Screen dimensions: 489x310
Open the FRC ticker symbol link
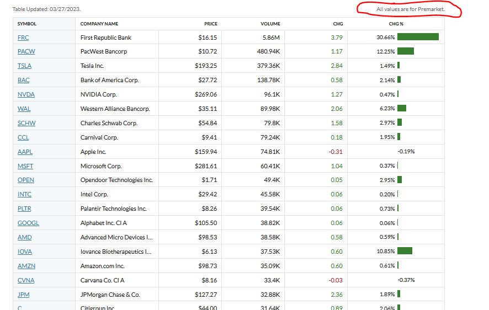pos(23,38)
